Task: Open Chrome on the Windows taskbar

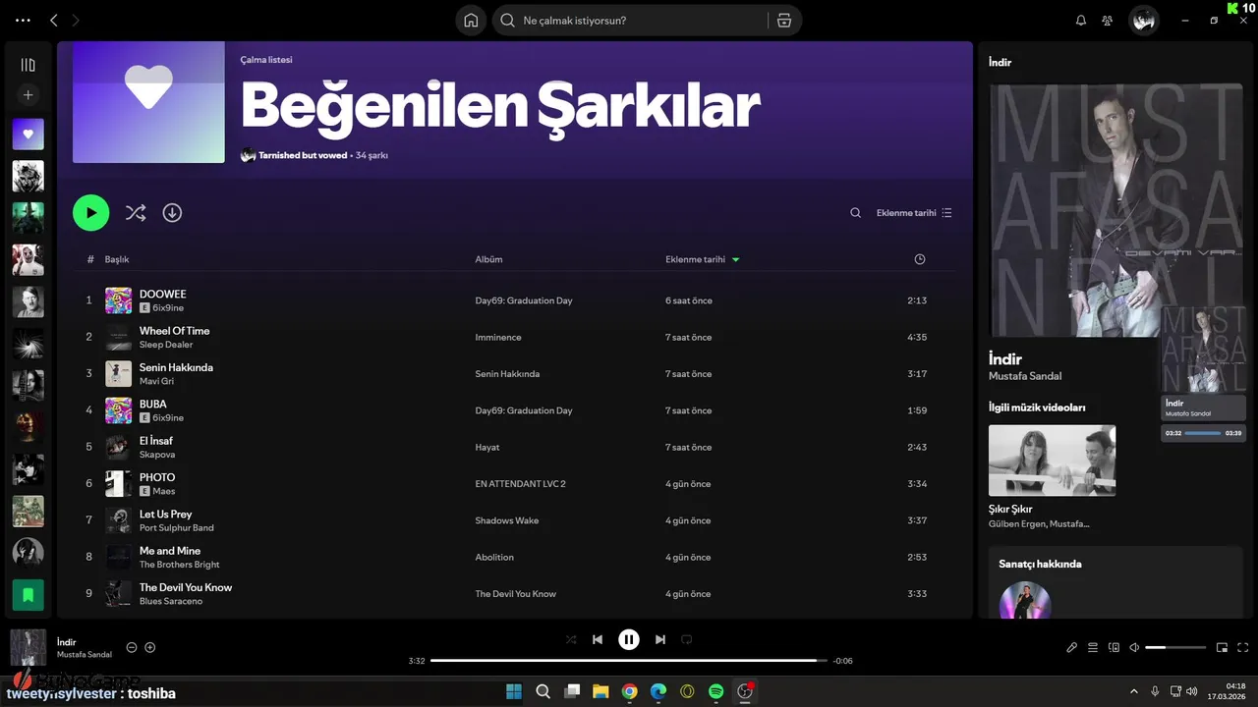Action: 629,691
